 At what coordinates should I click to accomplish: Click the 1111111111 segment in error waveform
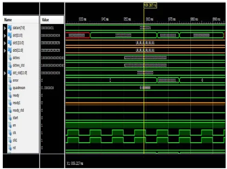(168, 80)
